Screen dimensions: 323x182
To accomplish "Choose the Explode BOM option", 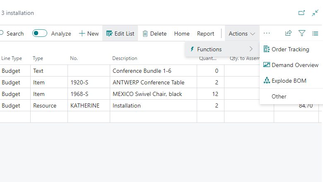I will pyautogui.click(x=289, y=81).
